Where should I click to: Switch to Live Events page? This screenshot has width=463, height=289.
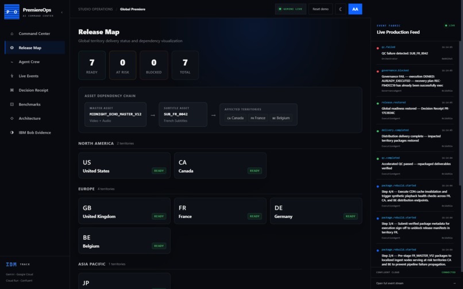click(x=35, y=76)
